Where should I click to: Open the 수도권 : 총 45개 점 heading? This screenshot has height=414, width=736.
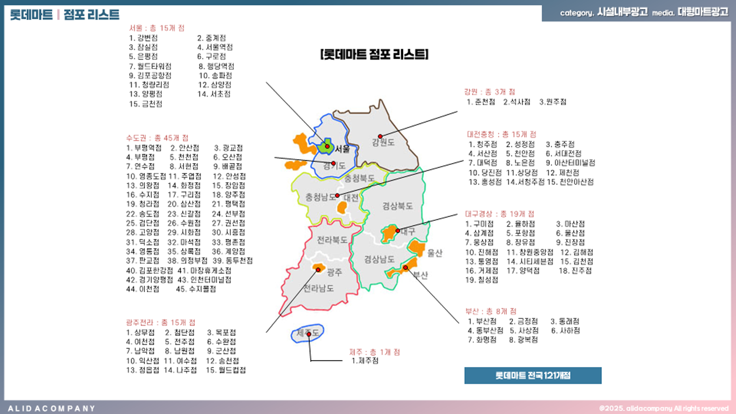click(157, 138)
